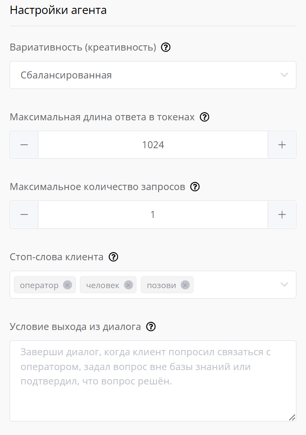This screenshot has width=306, height=435.
Task: Show help tooltip for Максимальное количество запросов
Action: pos(195,187)
